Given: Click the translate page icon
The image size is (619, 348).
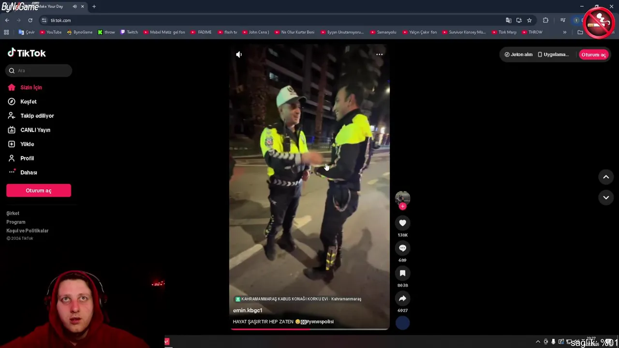Looking at the screenshot, I should pyautogui.click(x=508, y=20).
